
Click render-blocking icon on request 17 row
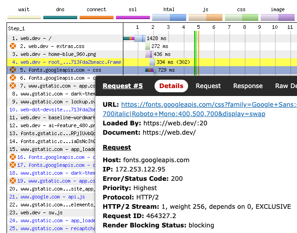click(13, 165)
